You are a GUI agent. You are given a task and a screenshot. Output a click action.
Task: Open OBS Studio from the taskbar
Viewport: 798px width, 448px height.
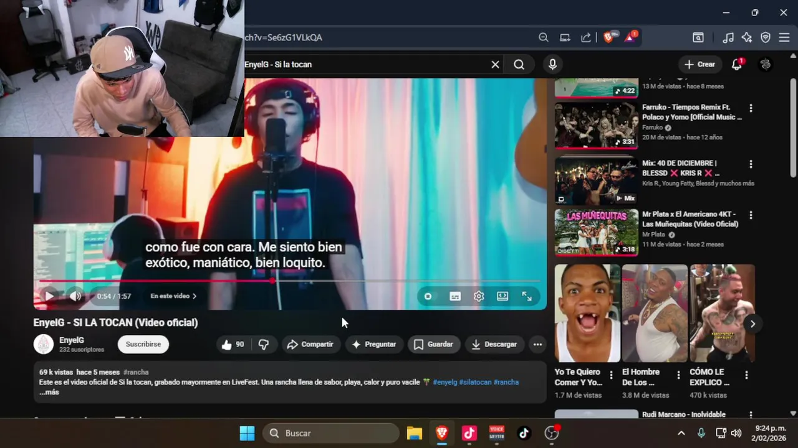tap(552, 433)
